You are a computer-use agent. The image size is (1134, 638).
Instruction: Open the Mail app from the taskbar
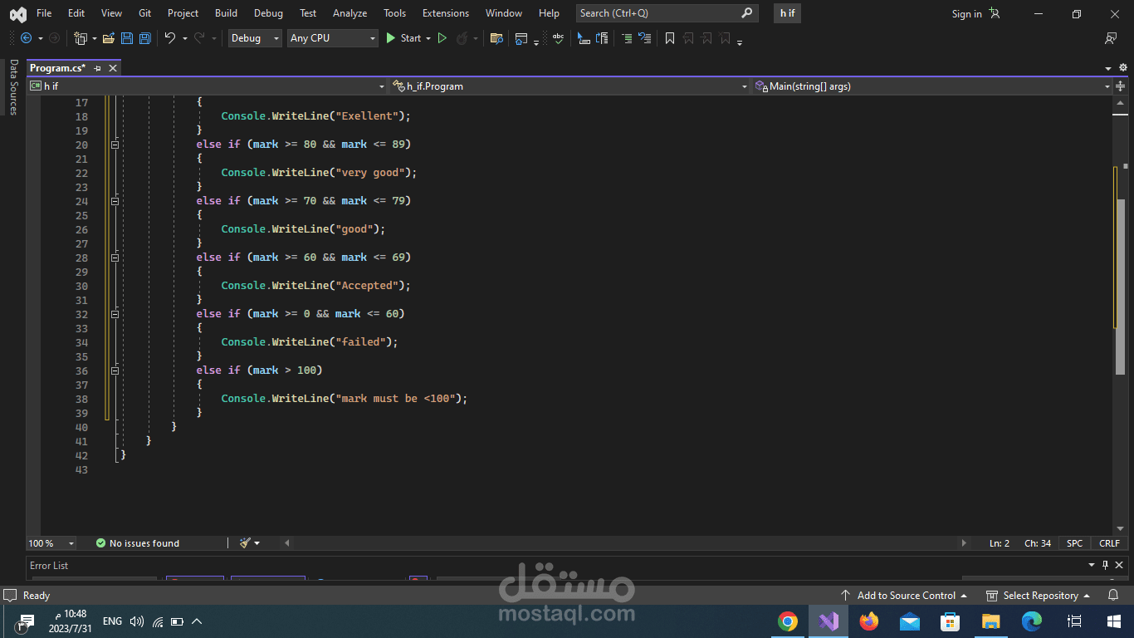click(909, 621)
